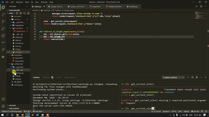Select terminal from '1: python, python' dropdown
The image size is (209, 117).
tap(173, 77)
